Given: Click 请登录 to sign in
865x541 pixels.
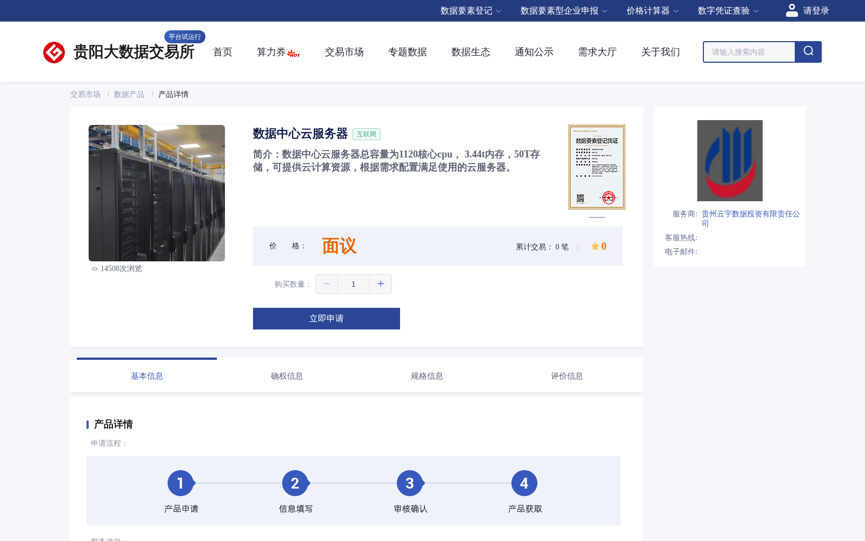Looking at the screenshot, I should coord(816,11).
